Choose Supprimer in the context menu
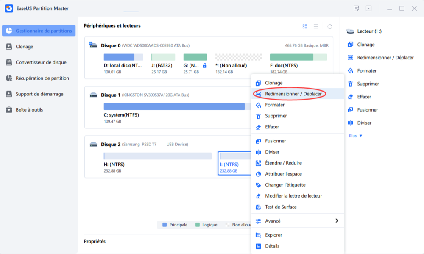This screenshot has height=254, width=424. pos(298,116)
